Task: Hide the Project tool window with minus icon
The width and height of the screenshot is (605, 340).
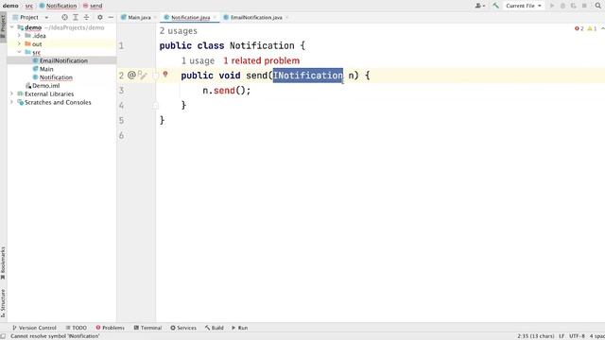Action: 111,17
